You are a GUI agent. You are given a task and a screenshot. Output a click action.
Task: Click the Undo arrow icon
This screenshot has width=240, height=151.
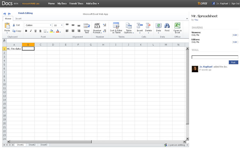4,14
